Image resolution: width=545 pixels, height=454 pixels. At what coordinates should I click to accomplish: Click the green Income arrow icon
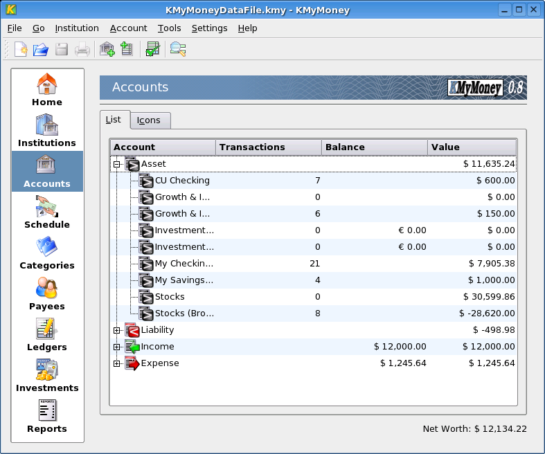coord(132,347)
